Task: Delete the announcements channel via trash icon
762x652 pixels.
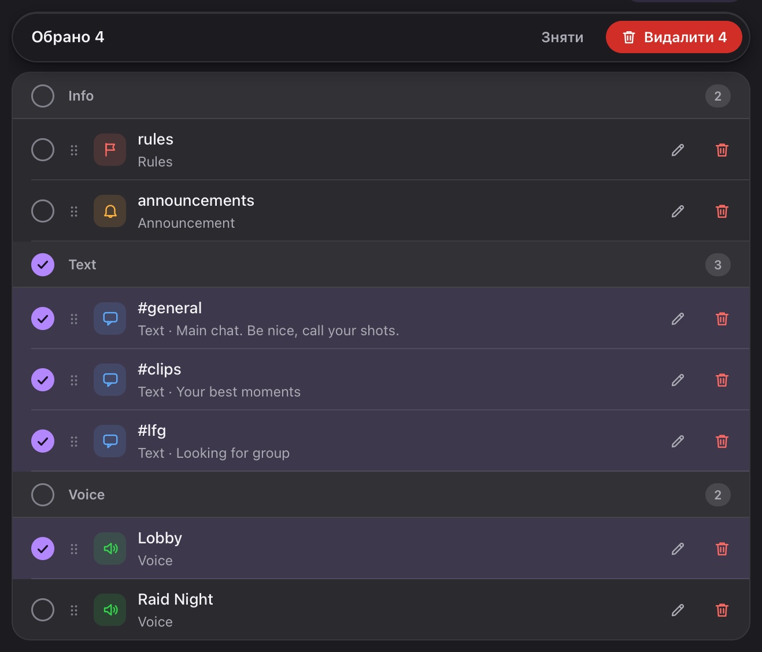Action: 722,212
